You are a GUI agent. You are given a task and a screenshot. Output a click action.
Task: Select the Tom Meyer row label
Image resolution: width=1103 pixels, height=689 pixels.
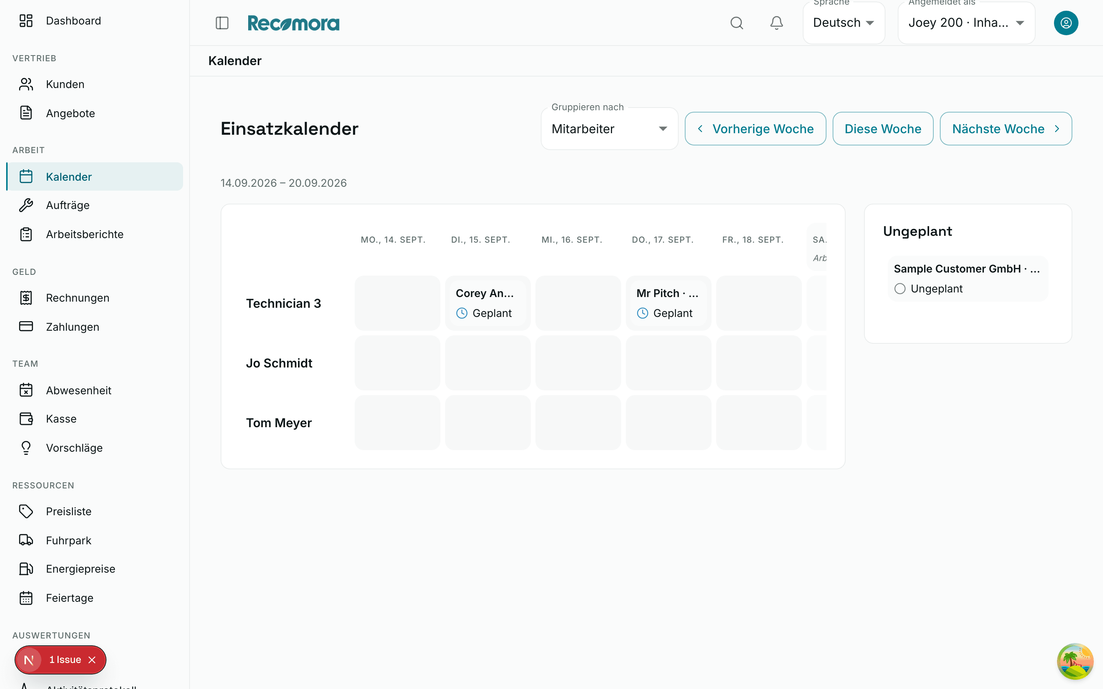(x=279, y=423)
